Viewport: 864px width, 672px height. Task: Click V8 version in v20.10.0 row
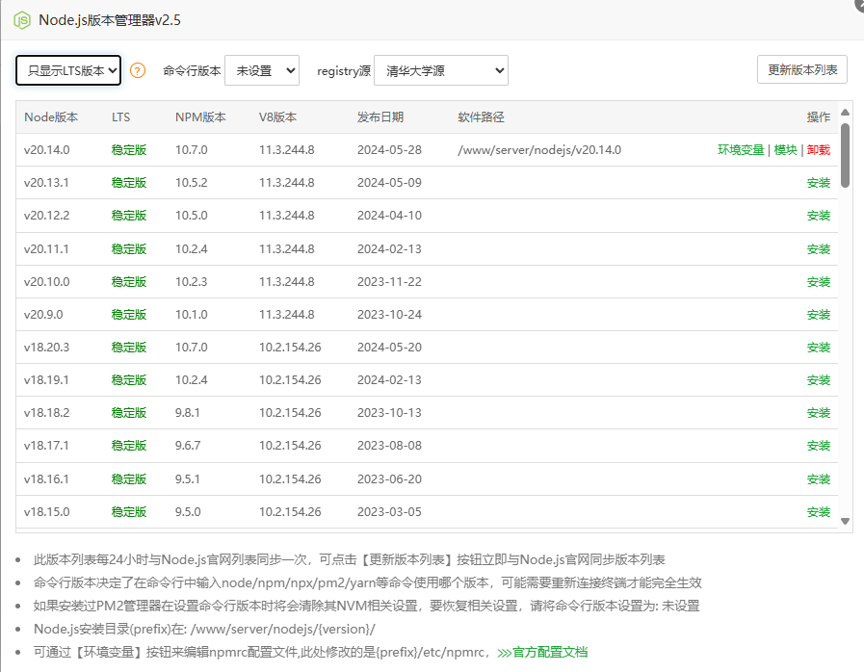[x=287, y=282]
